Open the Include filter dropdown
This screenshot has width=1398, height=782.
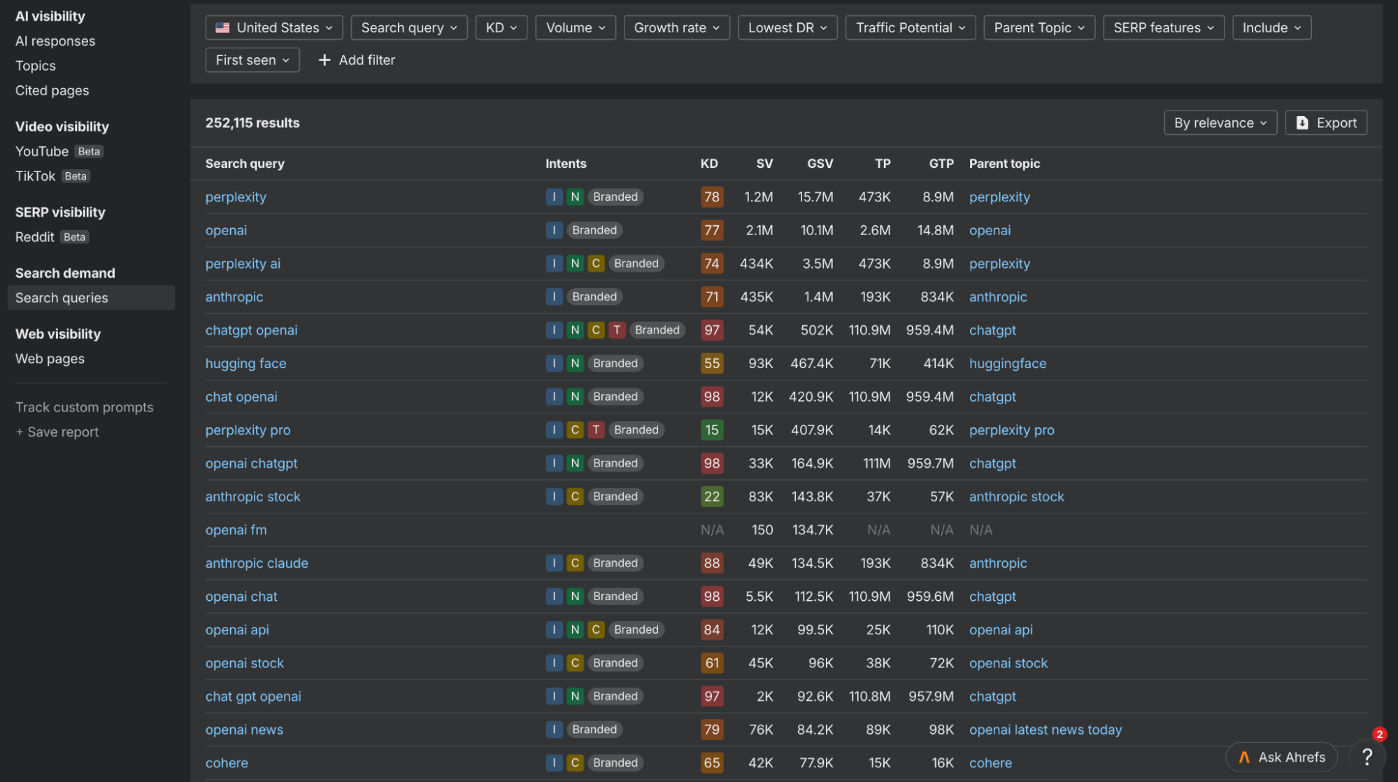coord(1271,28)
